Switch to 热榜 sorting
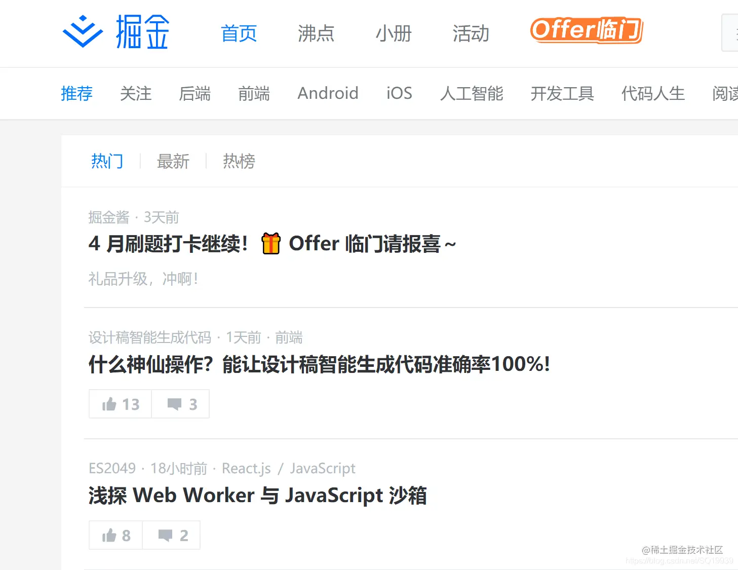Image resolution: width=738 pixels, height=570 pixels. 239,161
